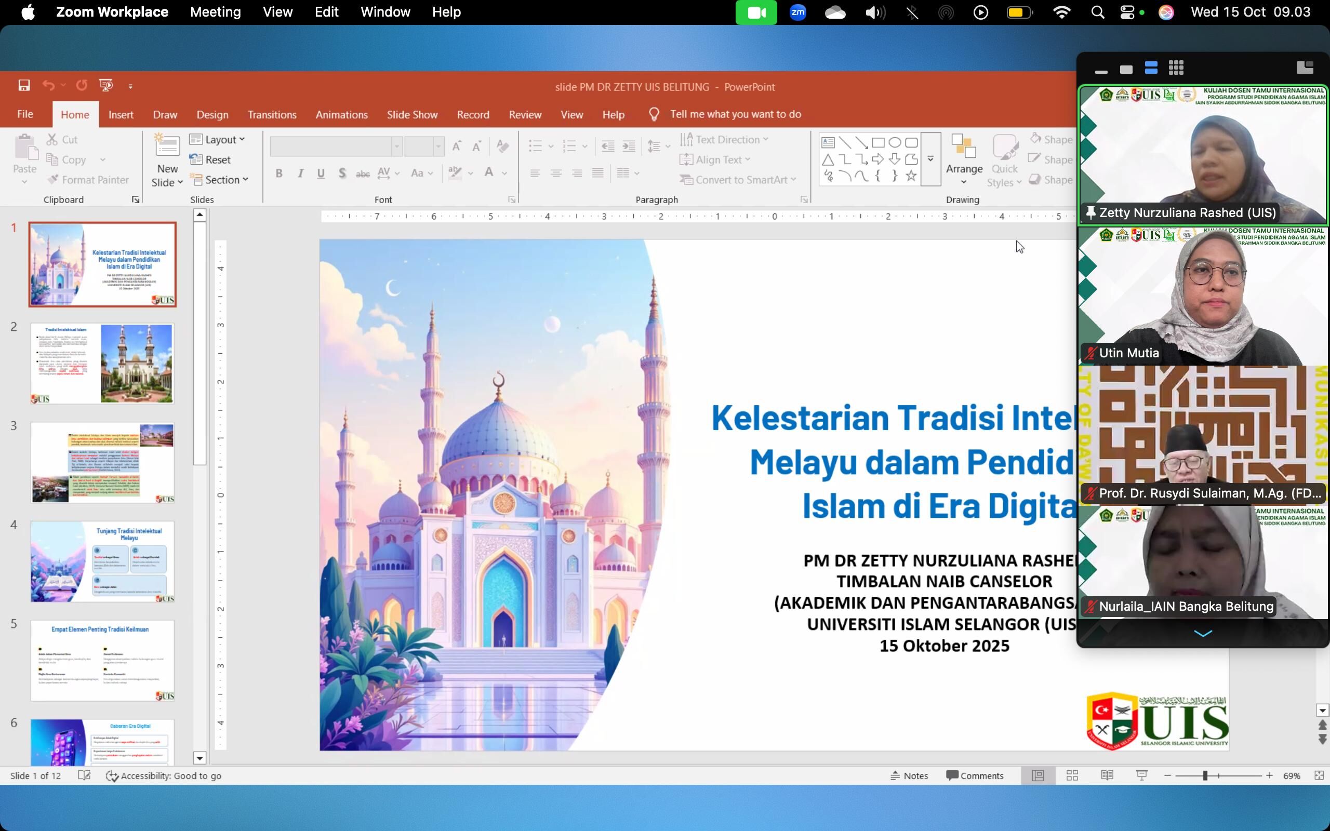This screenshot has height=831, width=1330.
Task: Click the Comments button in status bar
Action: point(975,775)
